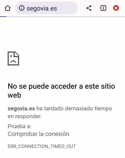
Task: Click the 'en responder.' line
Action: (25, 117)
